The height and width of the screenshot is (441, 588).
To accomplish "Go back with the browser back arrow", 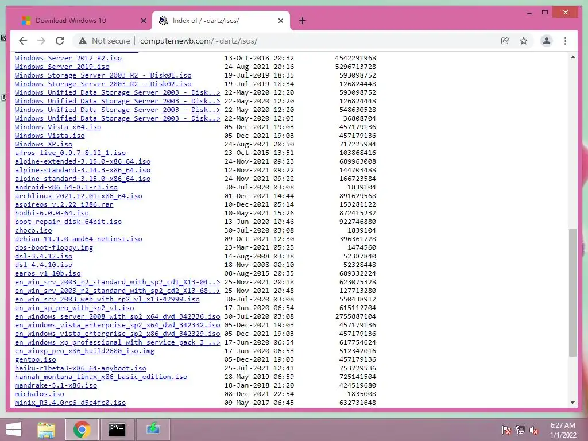I will pos(23,41).
